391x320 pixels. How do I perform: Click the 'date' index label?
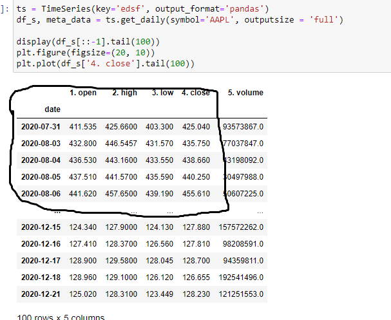point(52,109)
